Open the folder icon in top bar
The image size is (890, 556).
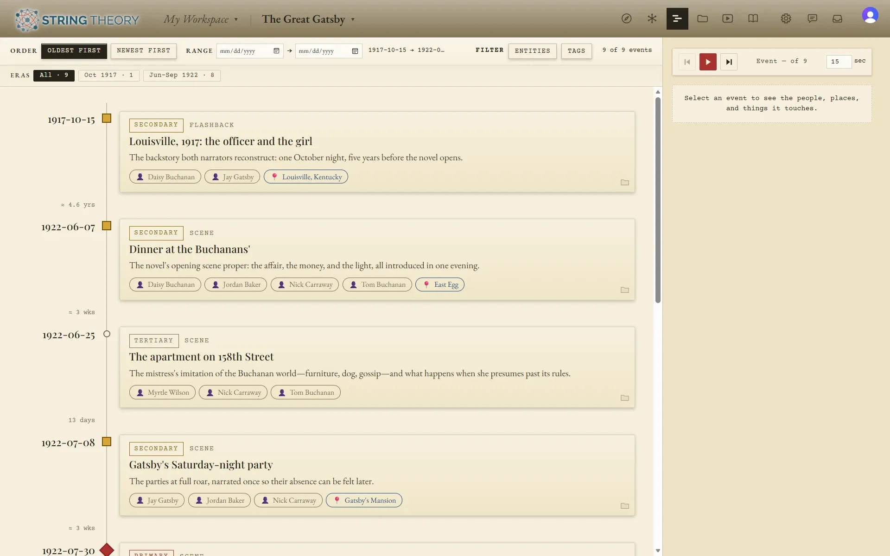point(702,19)
